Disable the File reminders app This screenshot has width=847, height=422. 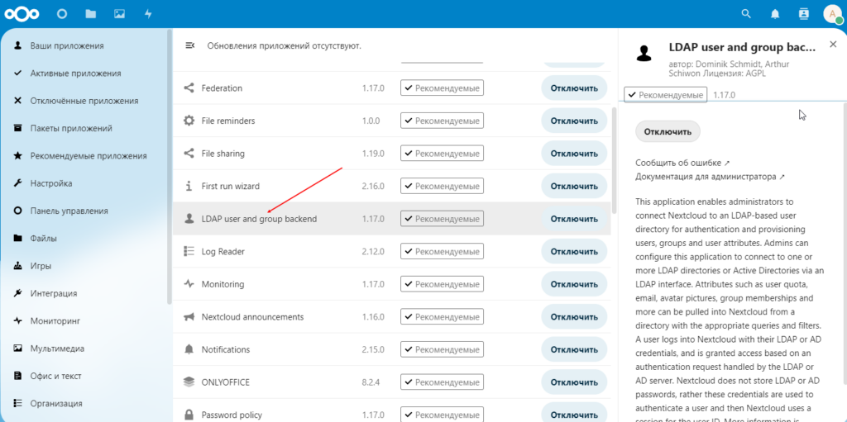click(574, 121)
